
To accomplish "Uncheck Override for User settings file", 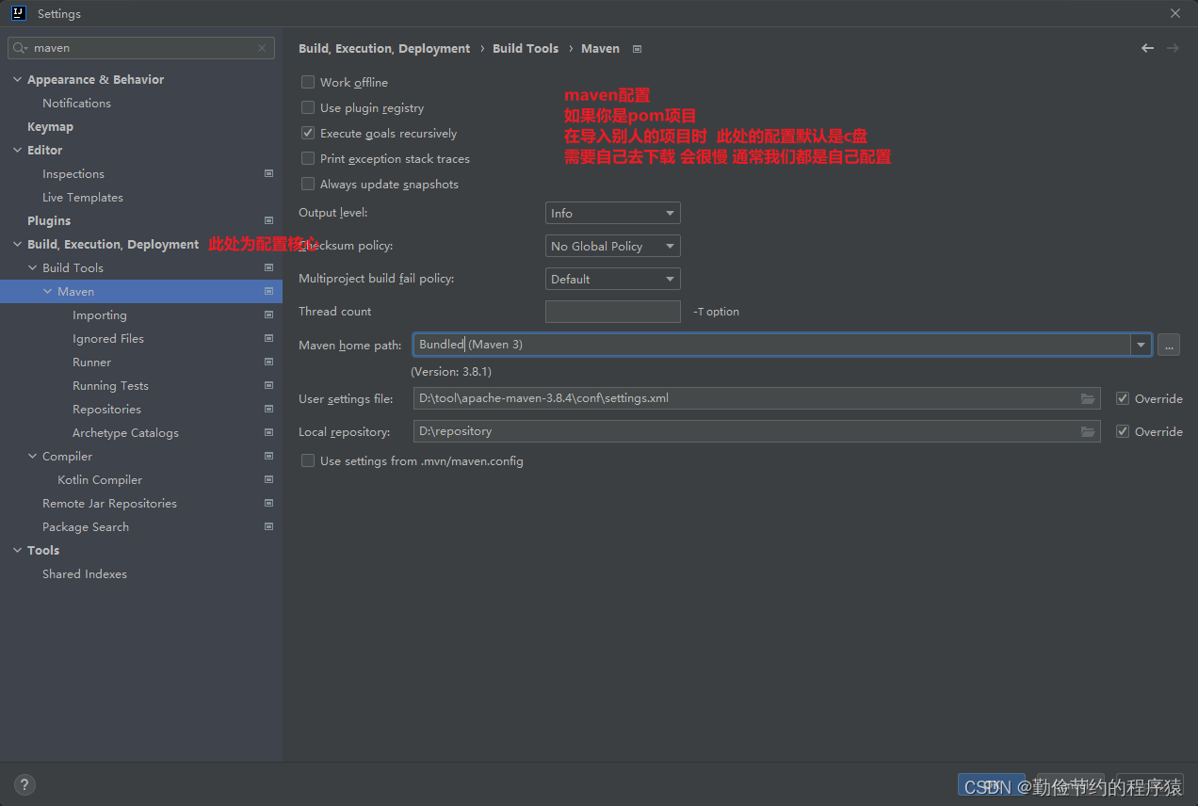I will [x=1123, y=398].
